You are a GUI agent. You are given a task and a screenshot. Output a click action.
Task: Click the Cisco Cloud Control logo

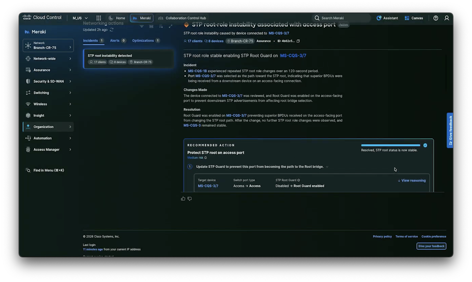coord(42,18)
